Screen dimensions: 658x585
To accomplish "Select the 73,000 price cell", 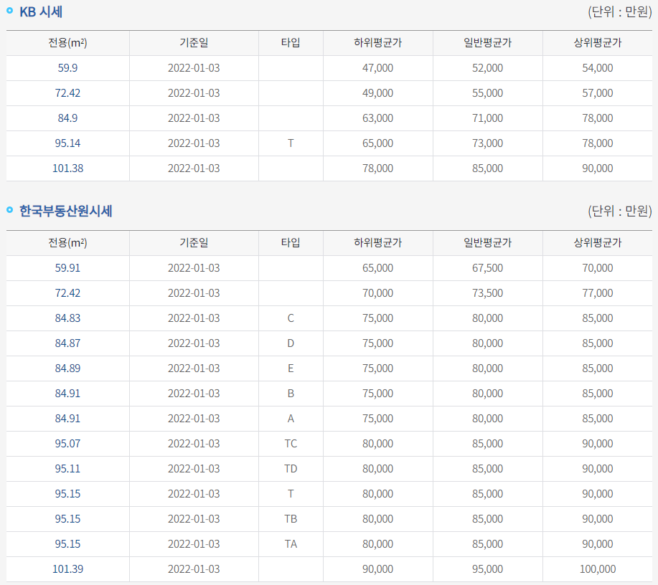I will tap(488, 143).
